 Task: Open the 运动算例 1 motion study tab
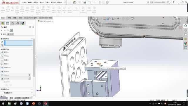pos(26,98)
